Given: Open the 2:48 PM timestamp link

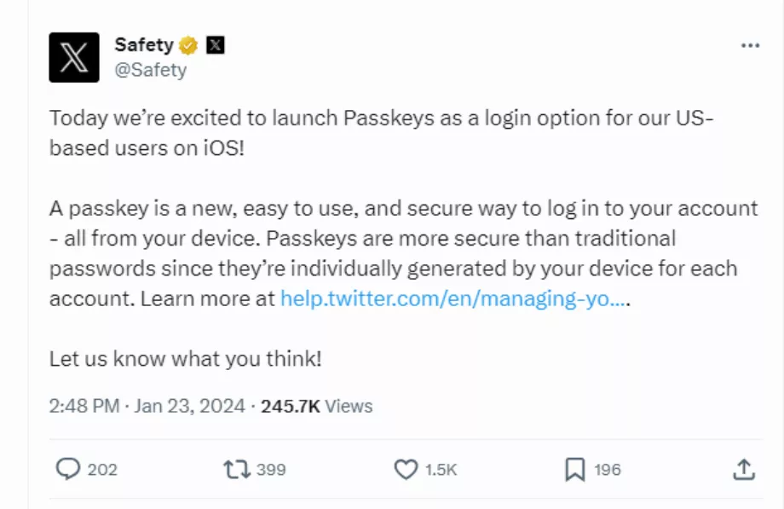Looking at the screenshot, I should click(x=84, y=406).
